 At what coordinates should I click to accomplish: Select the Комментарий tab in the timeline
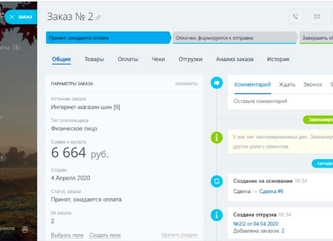[x=253, y=84]
